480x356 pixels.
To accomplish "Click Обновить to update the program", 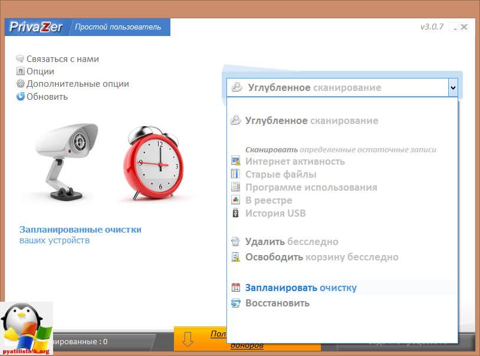I will (47, 97).
